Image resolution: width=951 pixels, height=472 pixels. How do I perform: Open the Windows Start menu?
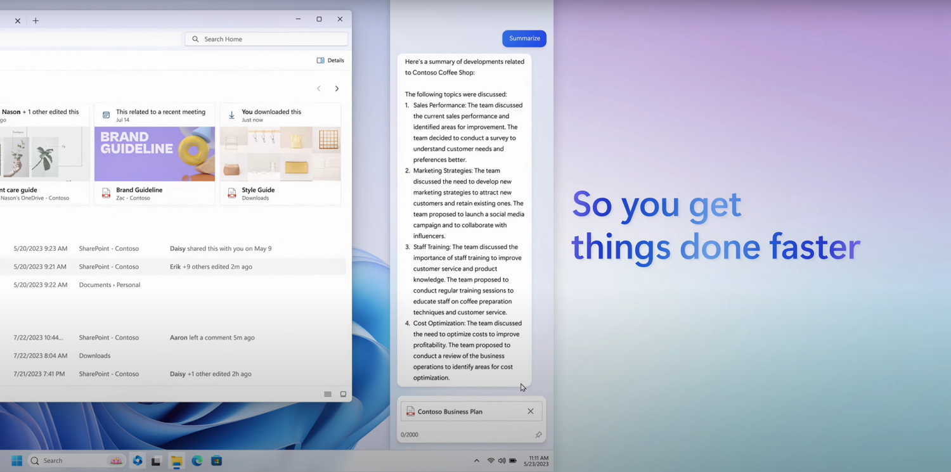coord(17,461)
